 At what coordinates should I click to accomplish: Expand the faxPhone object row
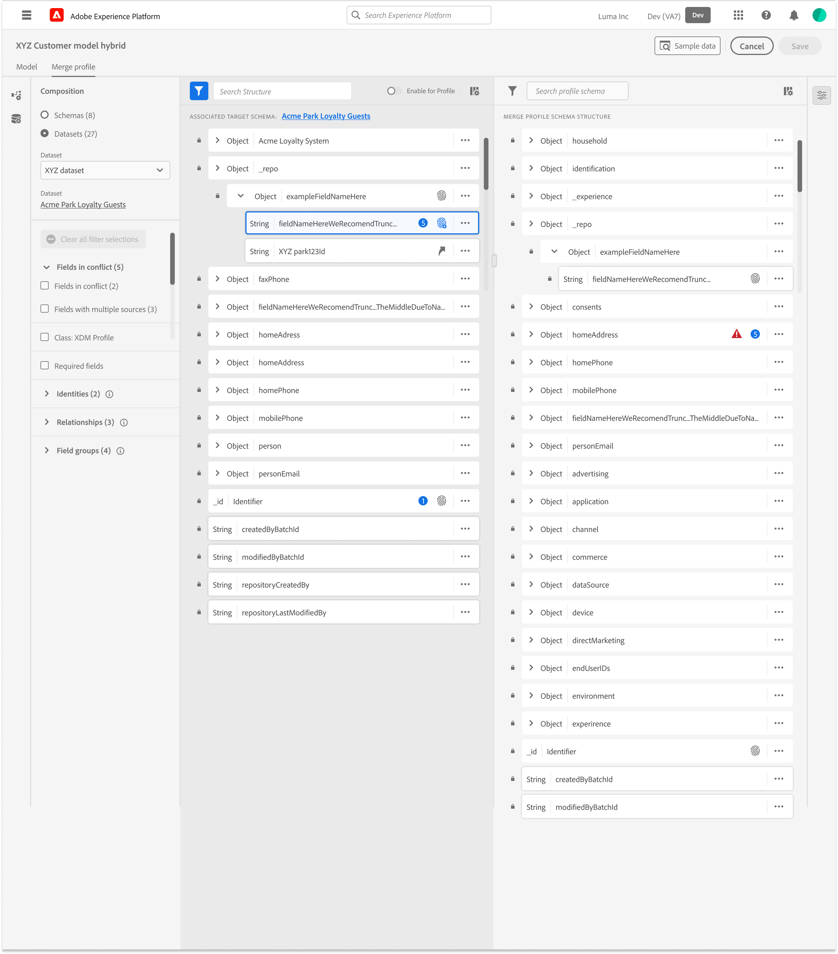pyautogui.click(x=217, y=279)
